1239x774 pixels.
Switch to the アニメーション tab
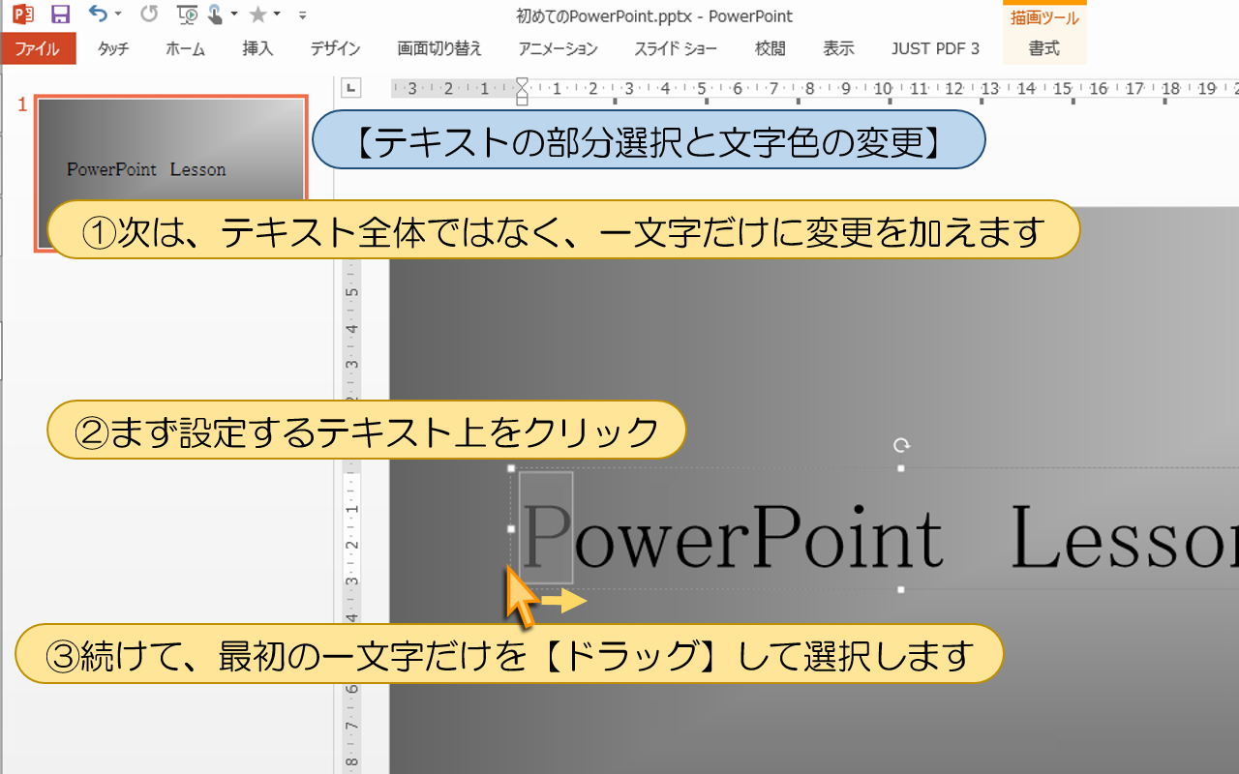coord(559,48)
